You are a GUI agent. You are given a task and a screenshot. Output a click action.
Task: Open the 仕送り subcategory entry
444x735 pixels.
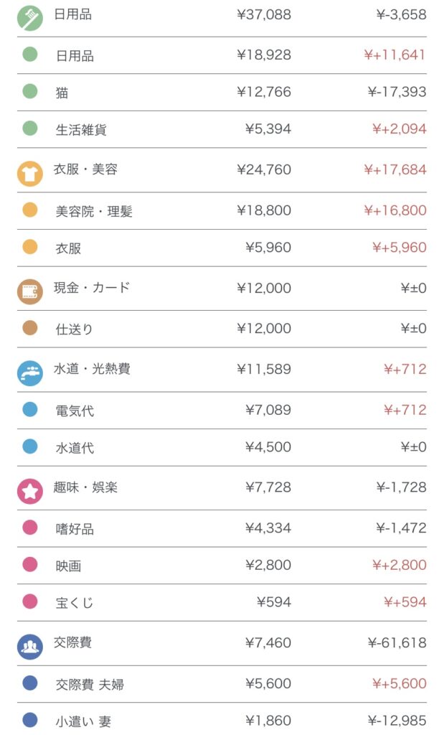point(74,329)
